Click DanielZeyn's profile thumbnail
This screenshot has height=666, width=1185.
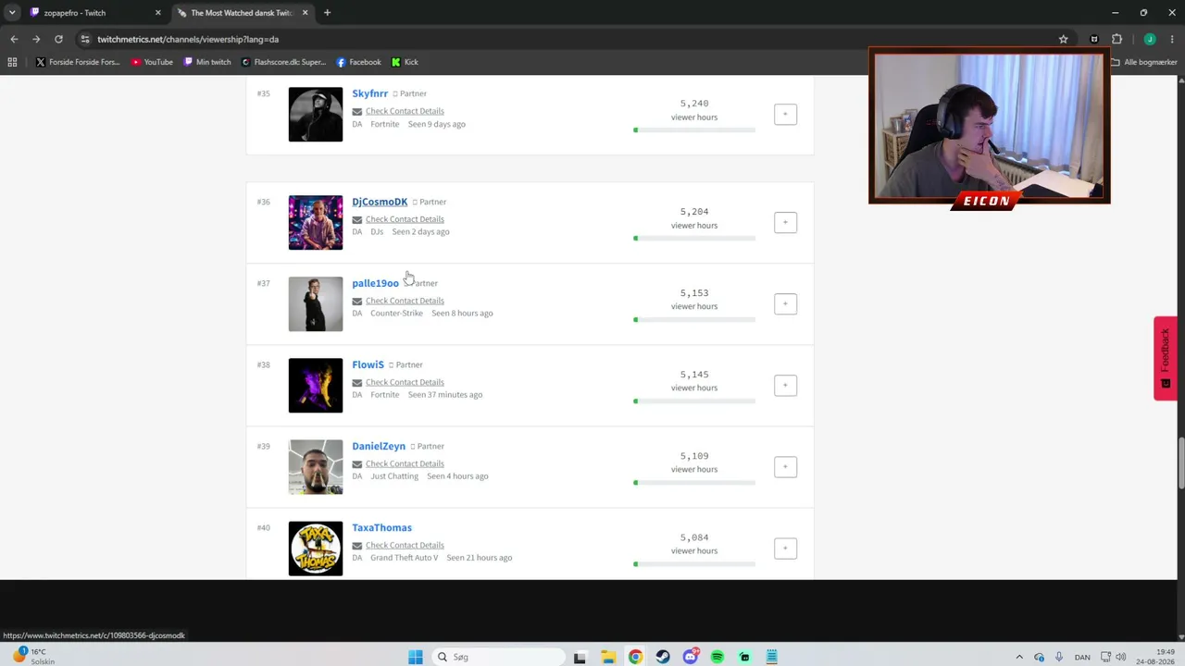[x=316, y=466]
